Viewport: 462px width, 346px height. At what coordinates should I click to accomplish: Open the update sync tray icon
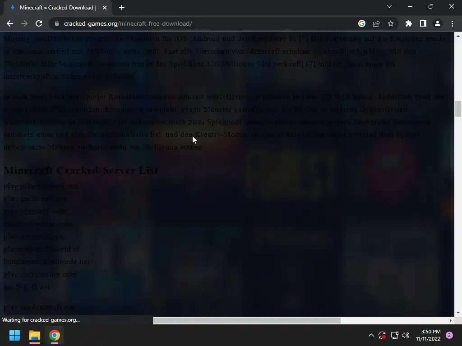[382, 335]
